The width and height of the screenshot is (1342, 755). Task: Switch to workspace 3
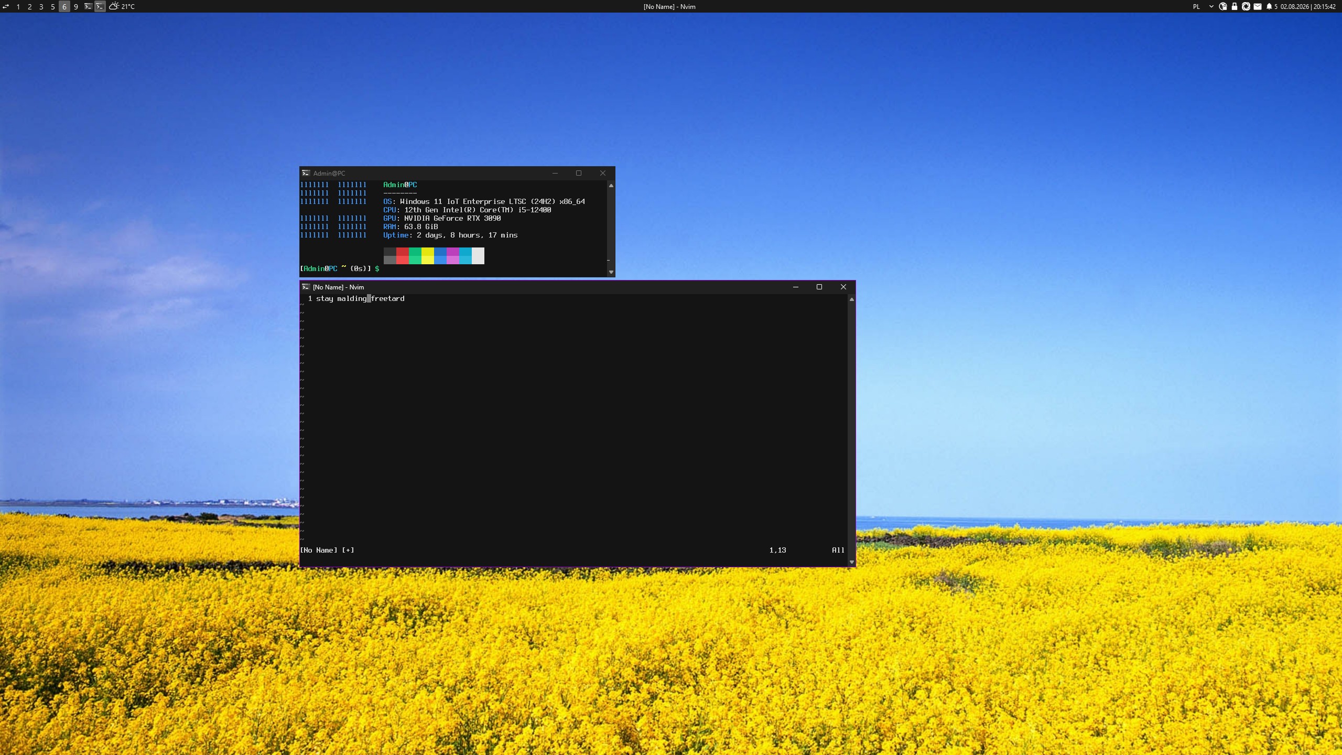pos(41,6)
